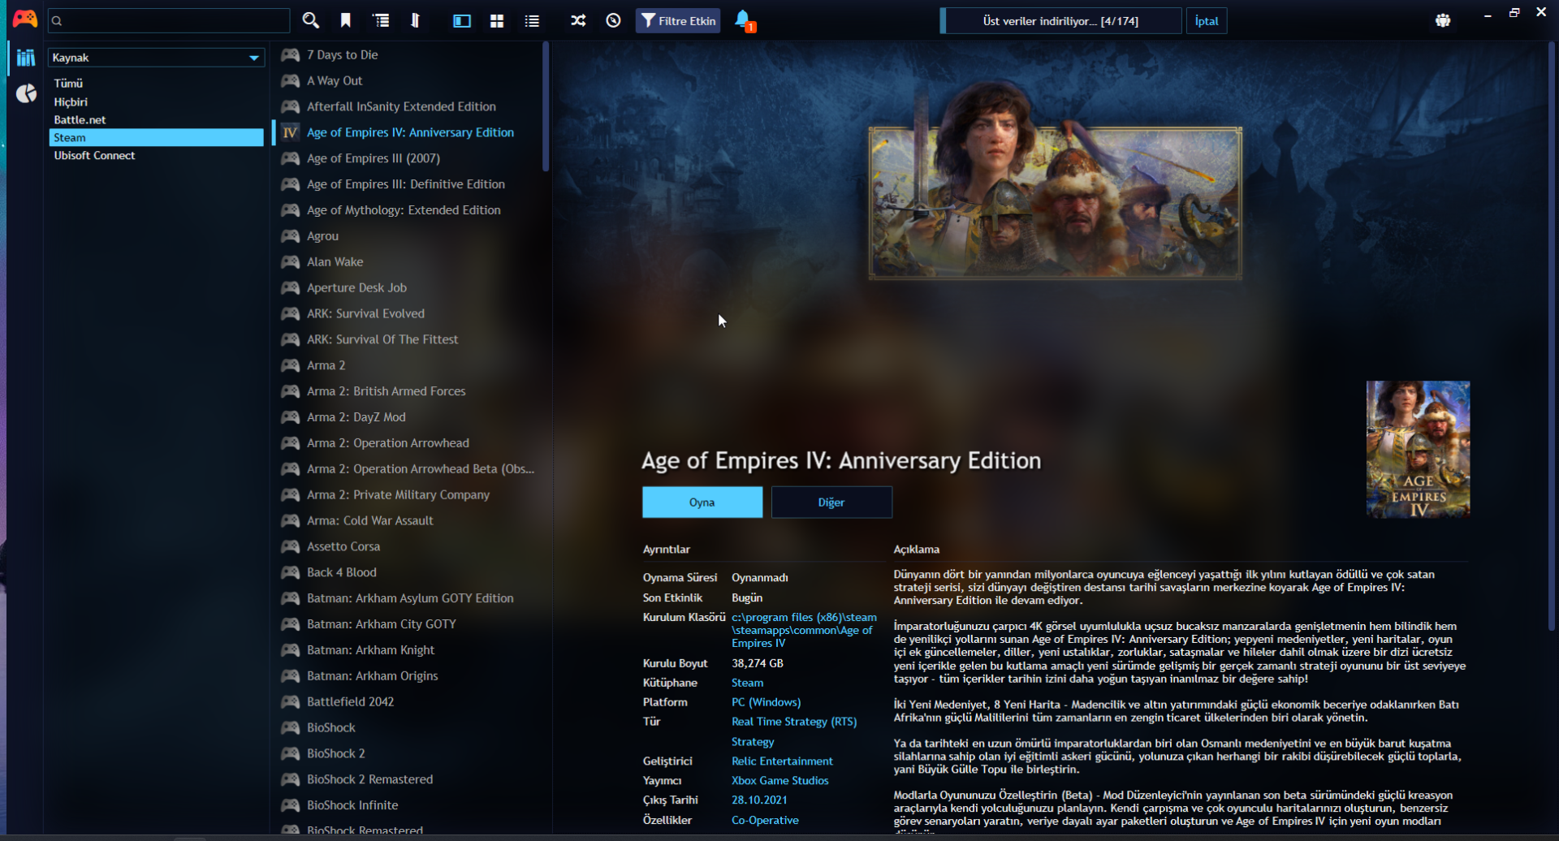
Task: Select Back 4 Blood in the list
Action: tap(410, 573)
